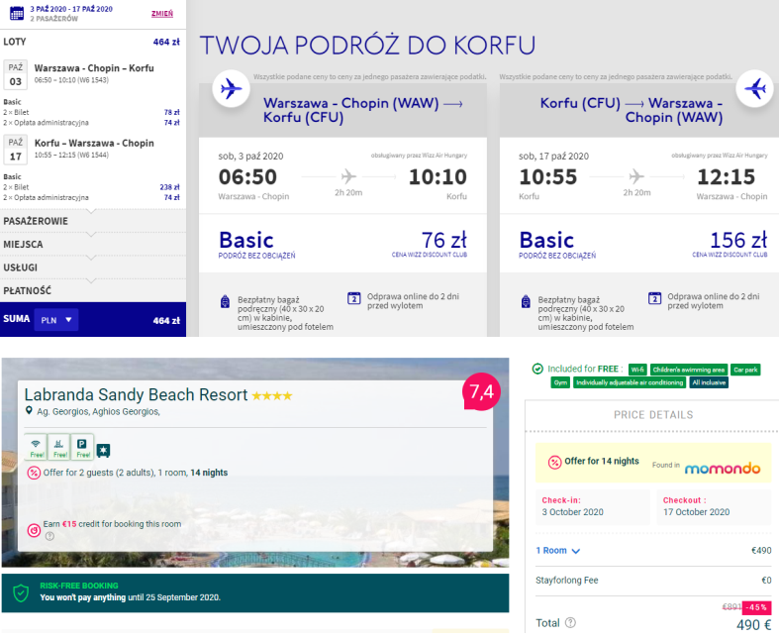Click the help icon next to Total
Viewport: 779px width, 642px height.
tap(570, 622)
